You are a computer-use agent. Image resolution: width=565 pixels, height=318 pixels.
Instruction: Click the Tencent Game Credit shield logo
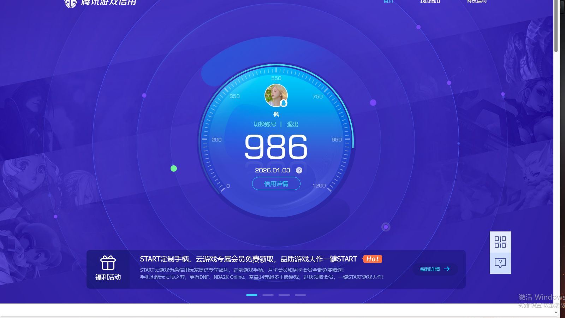(71, 3)
